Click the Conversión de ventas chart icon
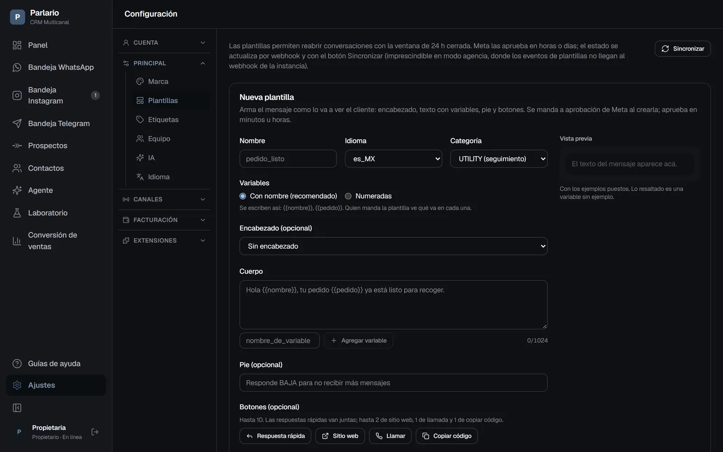723x452 pixels. (17, 241)
